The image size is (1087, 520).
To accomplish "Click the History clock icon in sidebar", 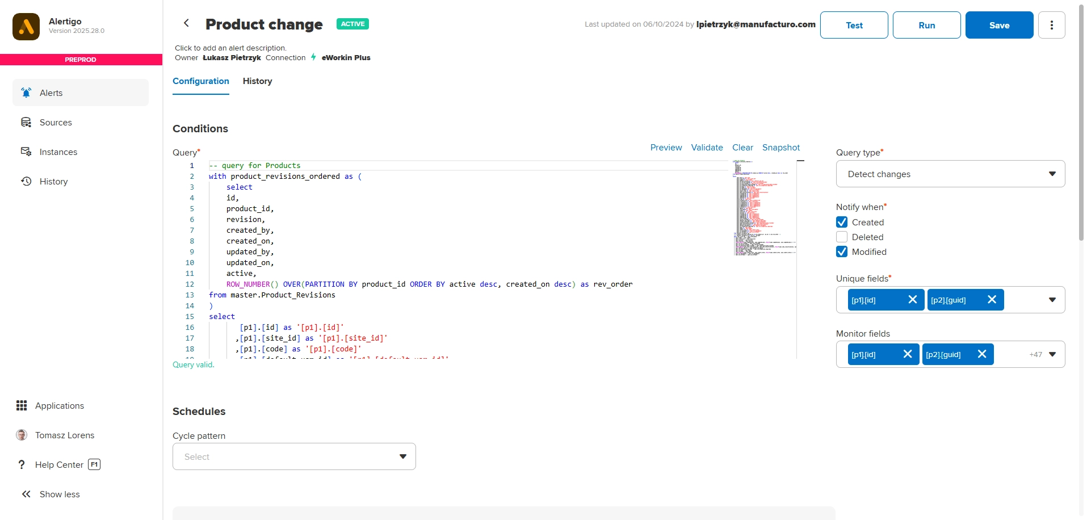I will [x=26, y=181].
